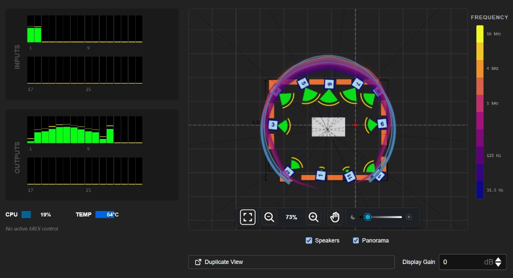Click the input channel 1 level meter
513x278 pixels.
pos(31,28)
